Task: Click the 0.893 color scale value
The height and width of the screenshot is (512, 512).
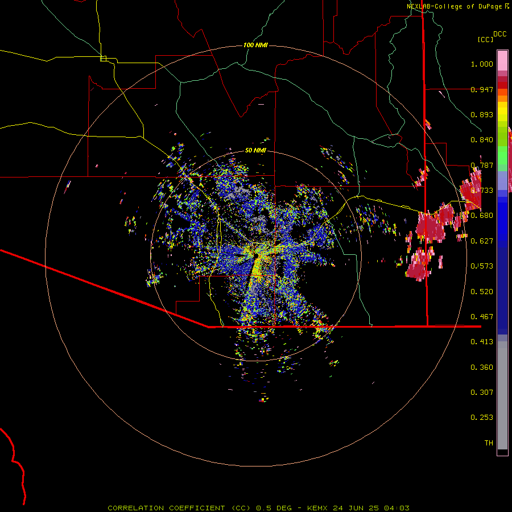Action: 482,114
